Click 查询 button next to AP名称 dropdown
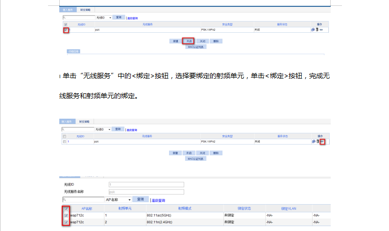Viewport: 389px width, 231px height. coord(141,199)
